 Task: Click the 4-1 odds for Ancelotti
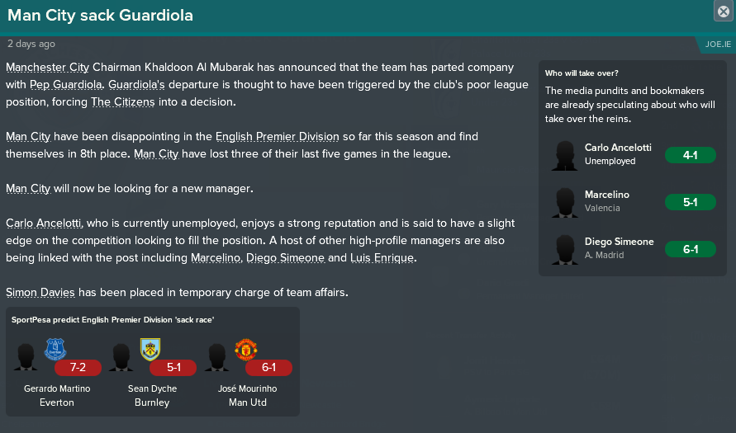click(x=691, y=155)
